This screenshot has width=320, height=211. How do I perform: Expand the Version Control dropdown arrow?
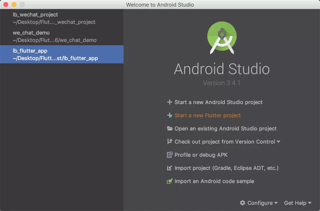tap(278, 142)
